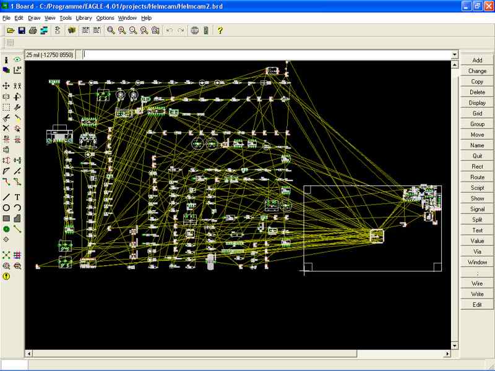Print the board using the printer icon
The image size is (495, 371).
33,30
